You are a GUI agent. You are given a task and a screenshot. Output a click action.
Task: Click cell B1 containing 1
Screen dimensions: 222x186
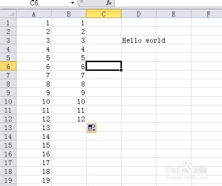tap(68, 22)
